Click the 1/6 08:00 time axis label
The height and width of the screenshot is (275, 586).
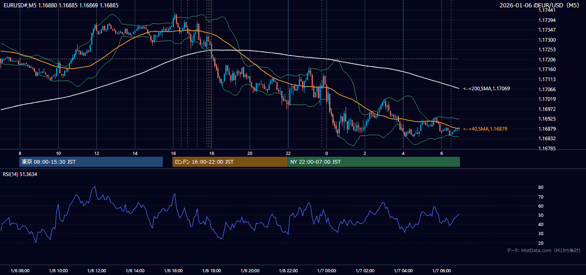(x=20, y=271)
